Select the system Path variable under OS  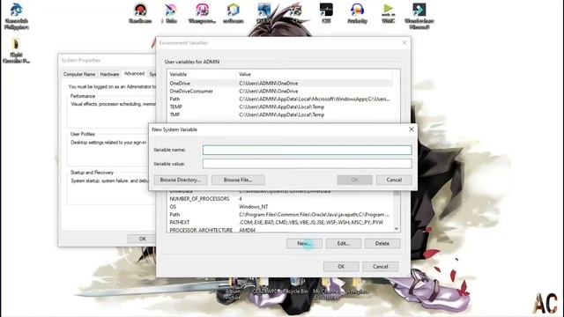tap(280, 215)
